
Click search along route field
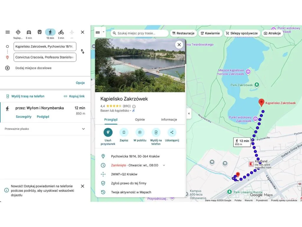(140, 33)
